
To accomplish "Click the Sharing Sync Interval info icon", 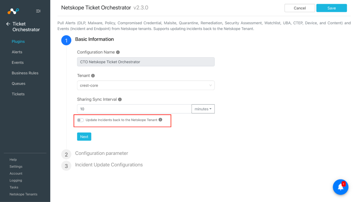I will (x=120, y=99).
